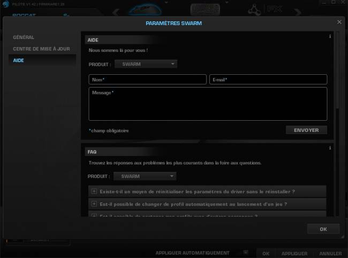
Task: Open the FAQ Produit SWARM dropdown
Action: pos(145,176)
